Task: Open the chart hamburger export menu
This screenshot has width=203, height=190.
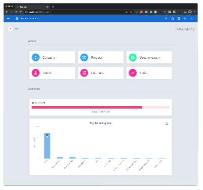Action: 167,124
